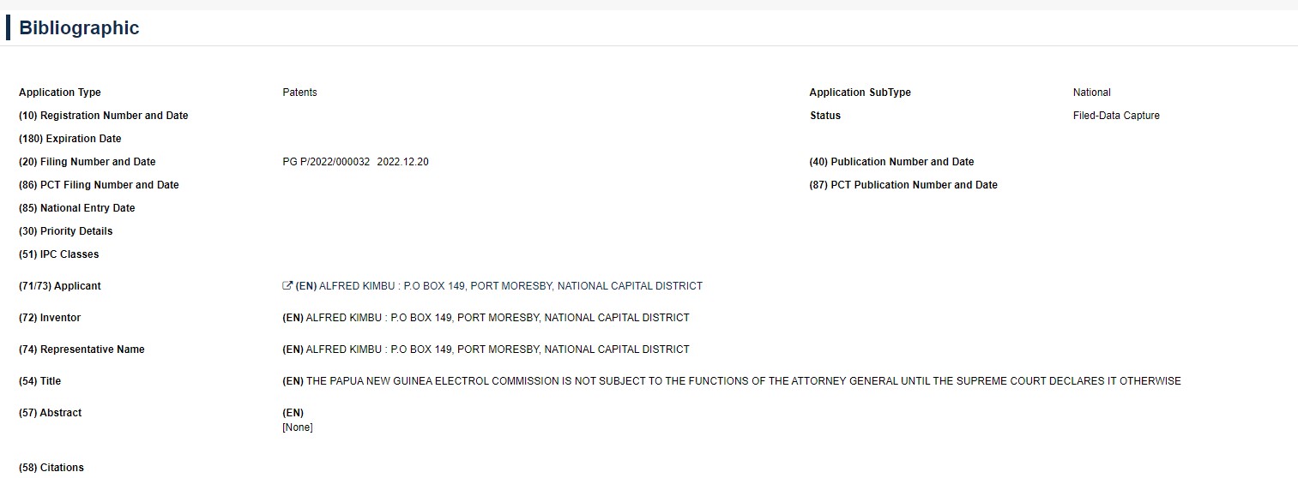Click the (30) Priority Details label
The height and width of the screenshot is (478, 1298).
point(66,231)
